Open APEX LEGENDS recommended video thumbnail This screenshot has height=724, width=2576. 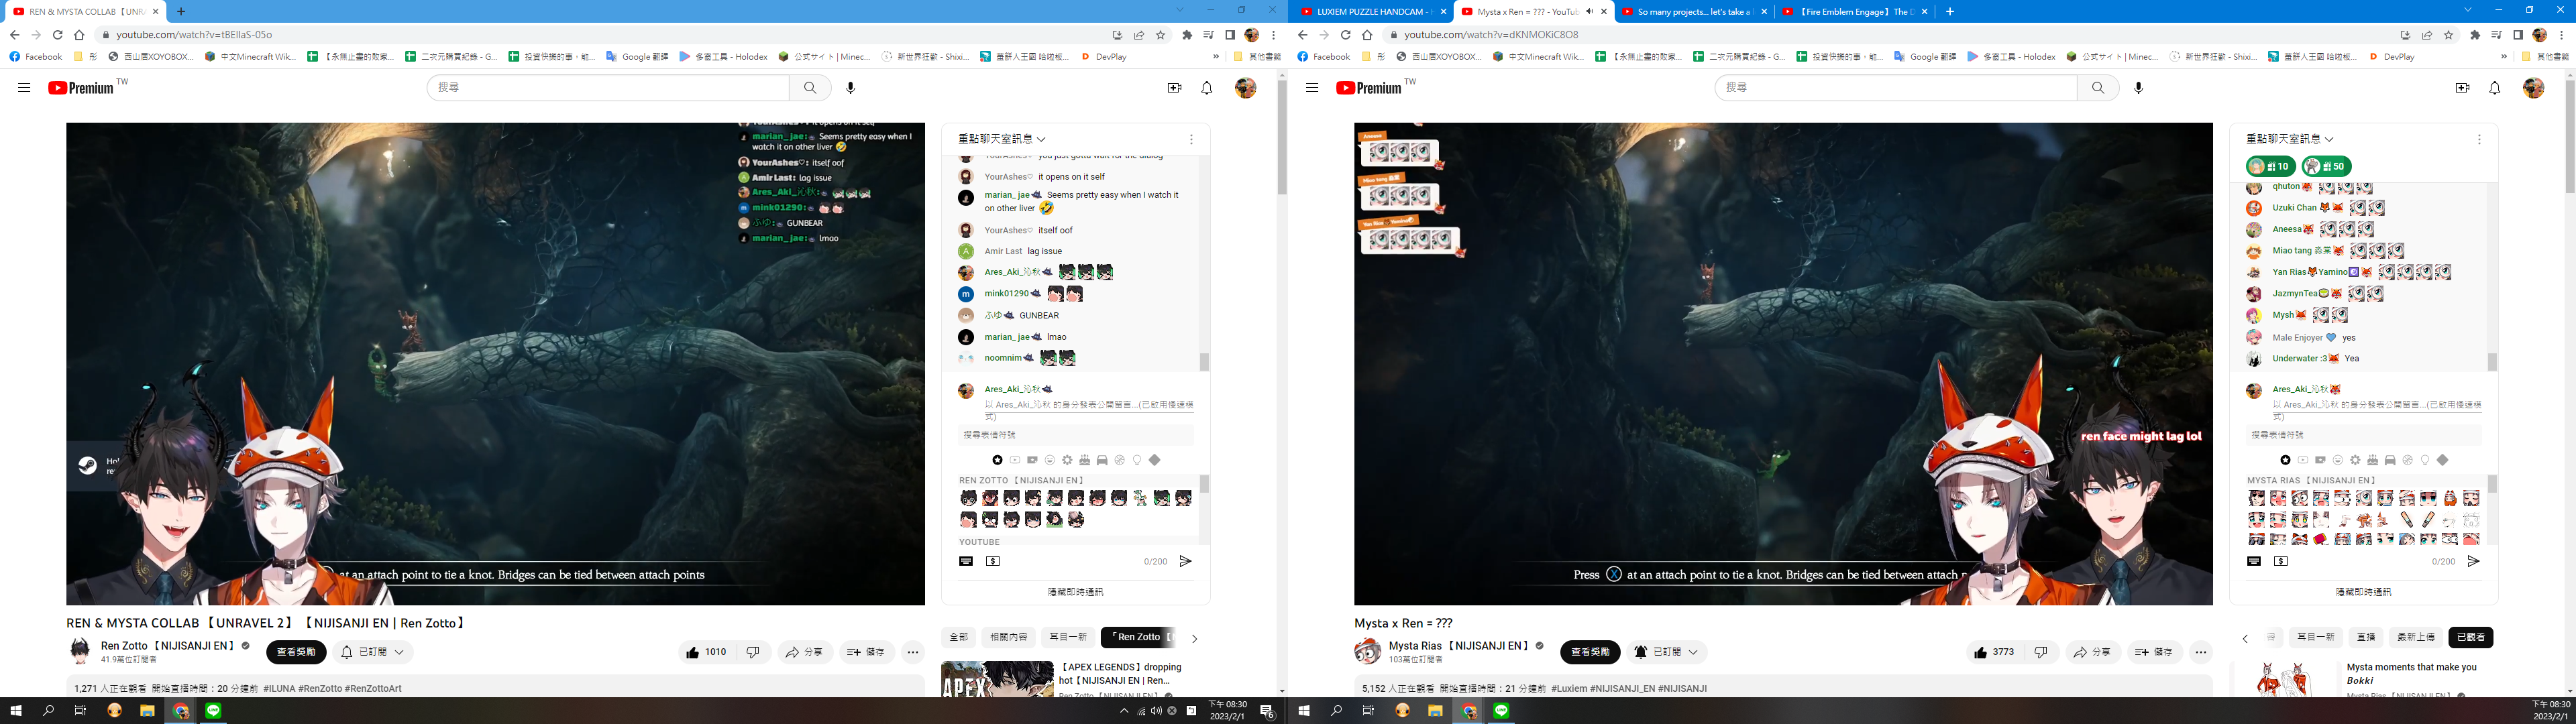[x=997, y=679]
